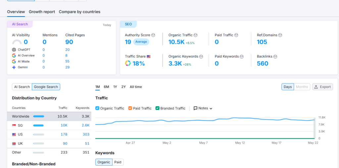This screenshot has width=339, height=168.
Task: Select the Paid keywords toggle
Action: coord(118,162)
